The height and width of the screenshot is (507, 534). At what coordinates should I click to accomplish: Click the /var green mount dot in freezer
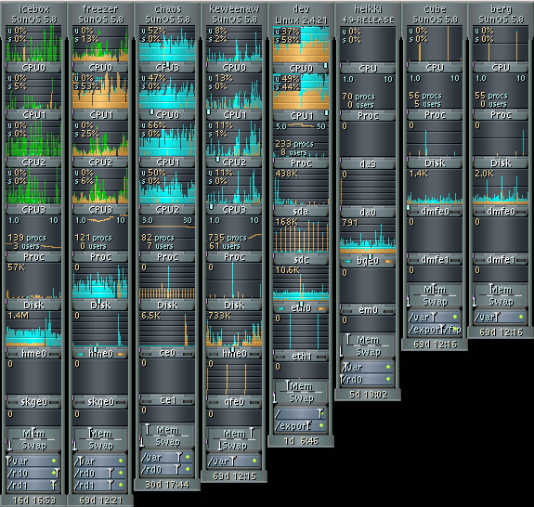tap(121, 461)
